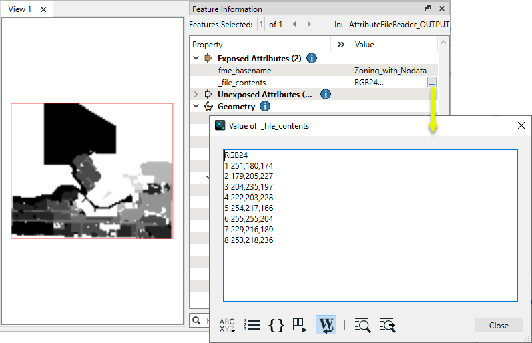
Task: Click the column layout arrow icon
Action: pyautogui.click(x=300, y=325)
